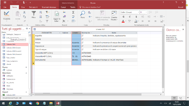The height and width of the screenshot is (106, 189).
Task: Open the background fill bucket color
Action: point(136,21)
